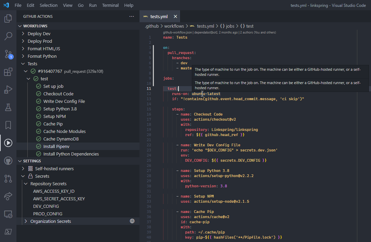Open the Selection menu
This screenshot has height=242, width=371.
click(49, 5)
